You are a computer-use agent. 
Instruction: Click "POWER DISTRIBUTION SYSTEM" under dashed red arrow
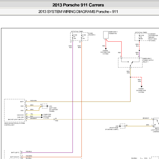click(x=141, y=90)
